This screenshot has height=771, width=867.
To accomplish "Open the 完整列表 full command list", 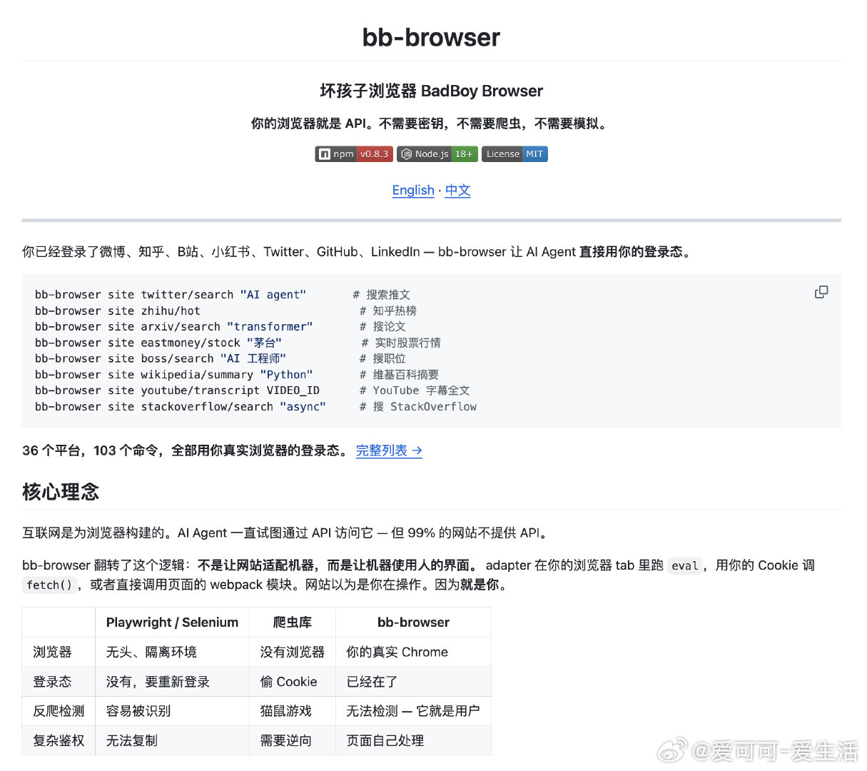I will tap(388, 450).
